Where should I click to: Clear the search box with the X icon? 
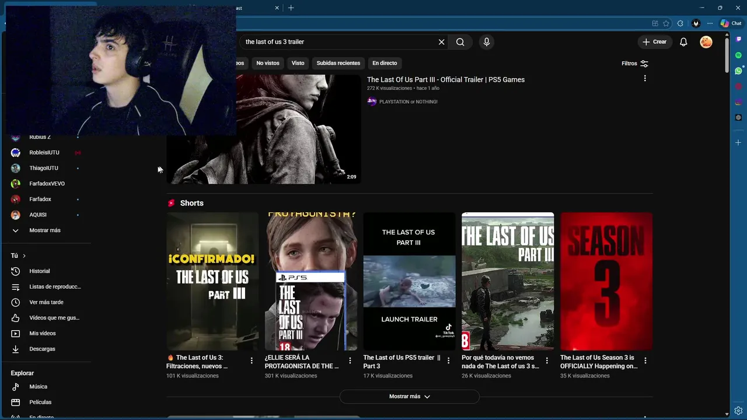point(441,42)
